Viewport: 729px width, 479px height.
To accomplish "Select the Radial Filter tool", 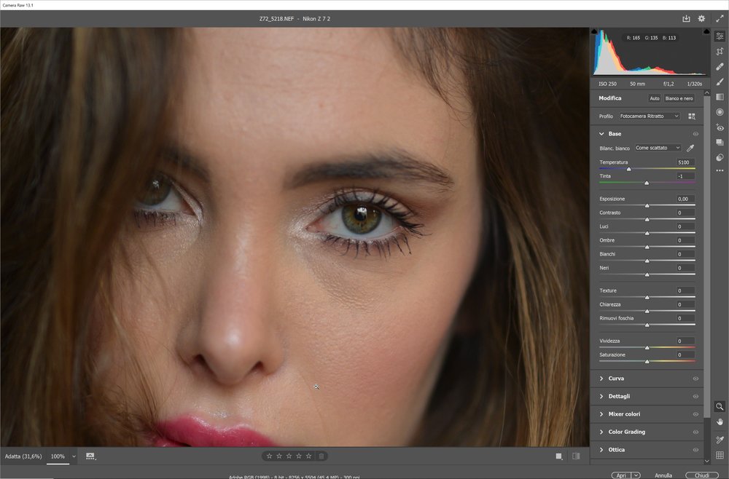I will (x=720, y=112).
